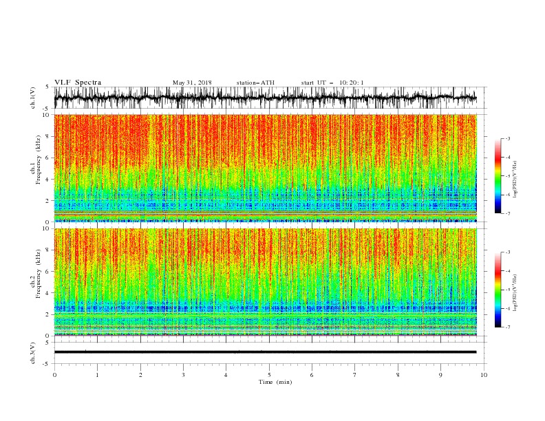Image resolution: width=545 pixels, height=421 pixels.
Task: Click the "VLF Spectra" plot title
Action: pyautogui.click(x=78, y=83)
